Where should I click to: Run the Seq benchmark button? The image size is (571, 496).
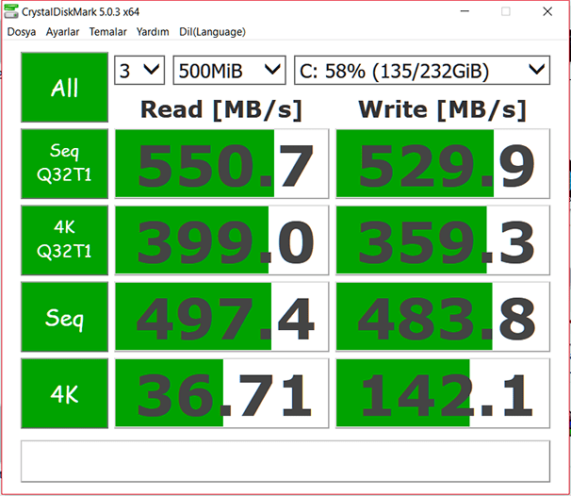point(64,317)
